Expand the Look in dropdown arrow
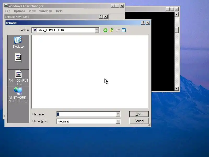The height and width of the screenshot is (157, 209). [97, 30]
